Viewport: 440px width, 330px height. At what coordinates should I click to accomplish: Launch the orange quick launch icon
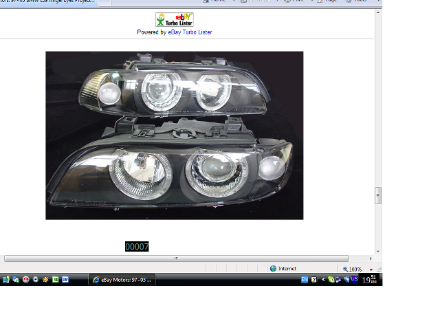pos(45,280)
